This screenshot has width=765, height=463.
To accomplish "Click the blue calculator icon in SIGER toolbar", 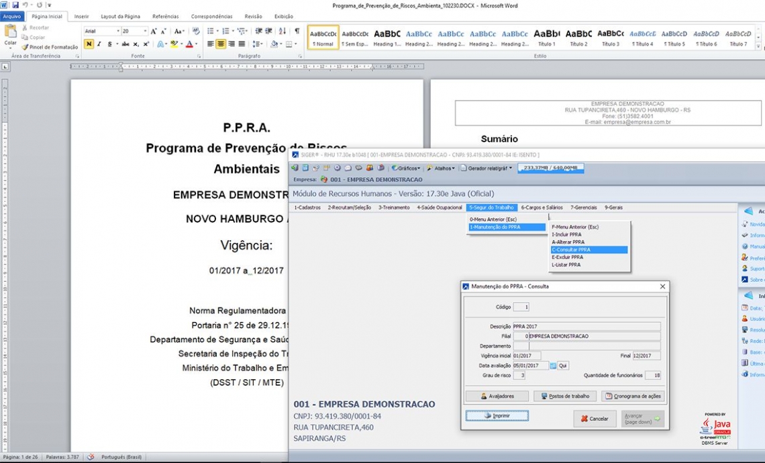I will pos(305,168).
